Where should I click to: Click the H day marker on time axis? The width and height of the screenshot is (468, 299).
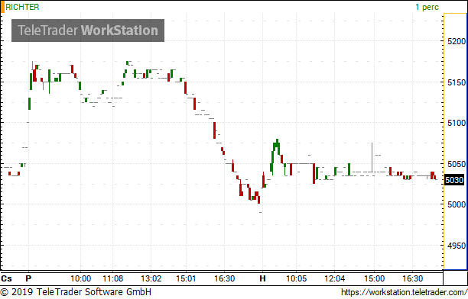click(262, 278)
